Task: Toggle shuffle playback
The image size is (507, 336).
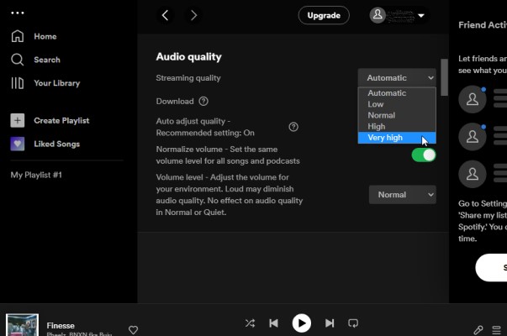Action: click(x=250, y=323)
